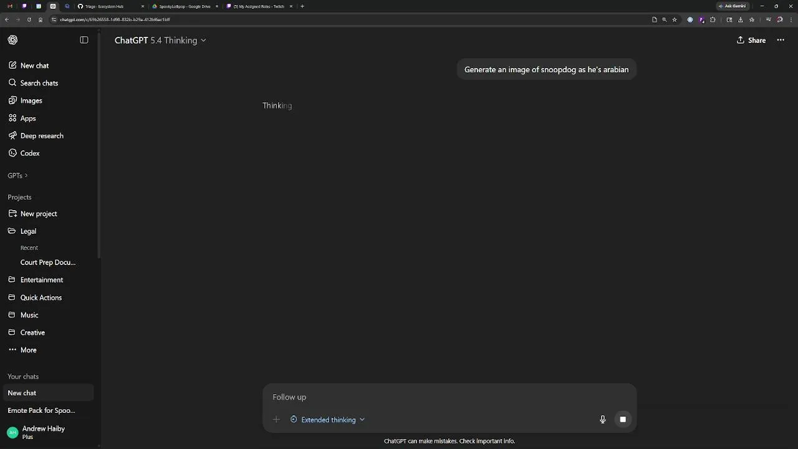
Task: Open a new browser tab
Action: 302,6
